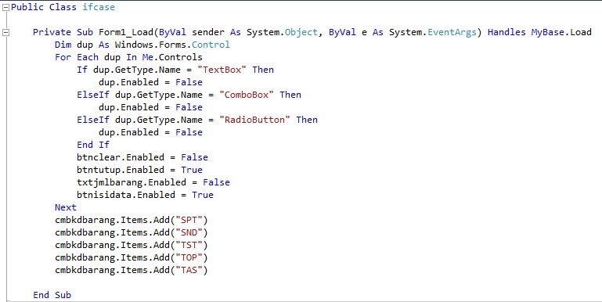Click the Handles keyword
Image resolution: width=602 pixels, height=302 pixels.
coord(506,32)
